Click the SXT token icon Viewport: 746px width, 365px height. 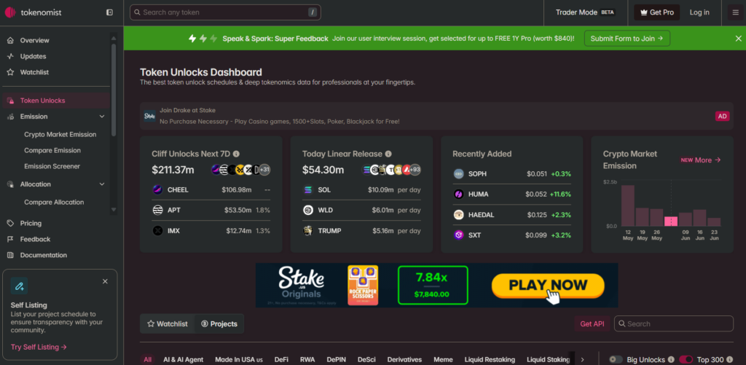(x=459, y=235)
